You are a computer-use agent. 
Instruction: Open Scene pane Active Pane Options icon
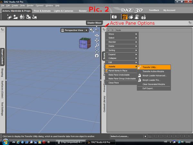(x=104, y=30)
